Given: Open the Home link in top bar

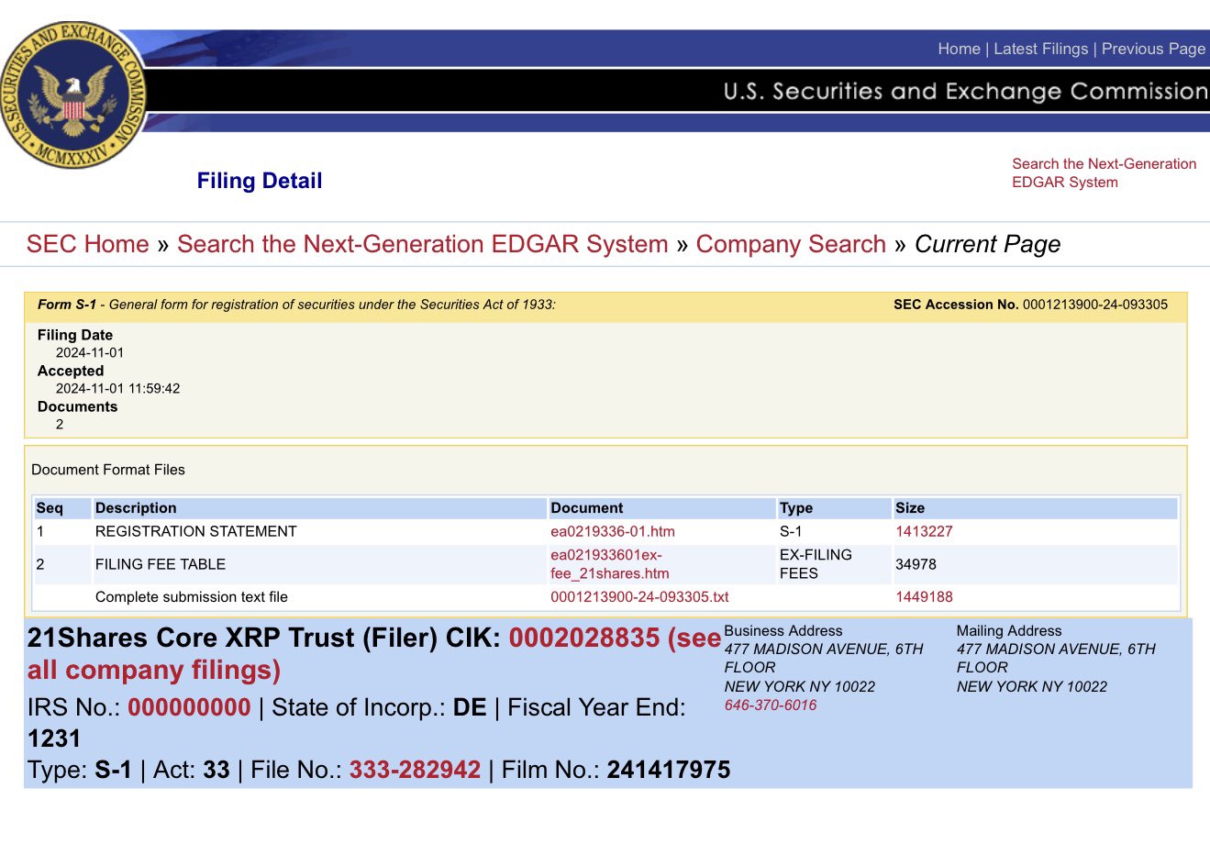Looking at the screenshot, I should [959, 50].
